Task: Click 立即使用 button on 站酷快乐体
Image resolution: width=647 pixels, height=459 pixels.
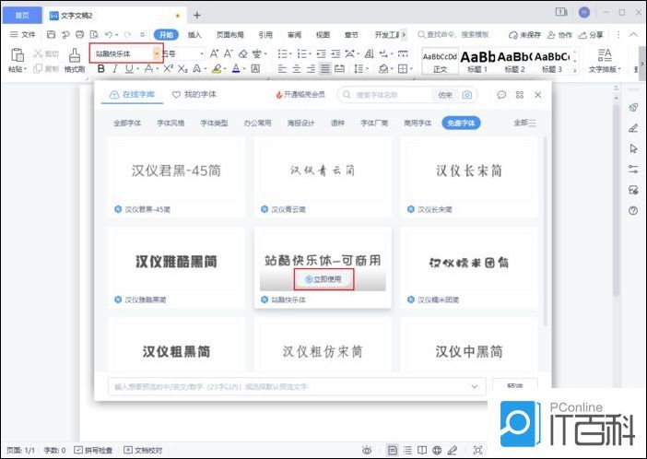Action: coord(323,279)
